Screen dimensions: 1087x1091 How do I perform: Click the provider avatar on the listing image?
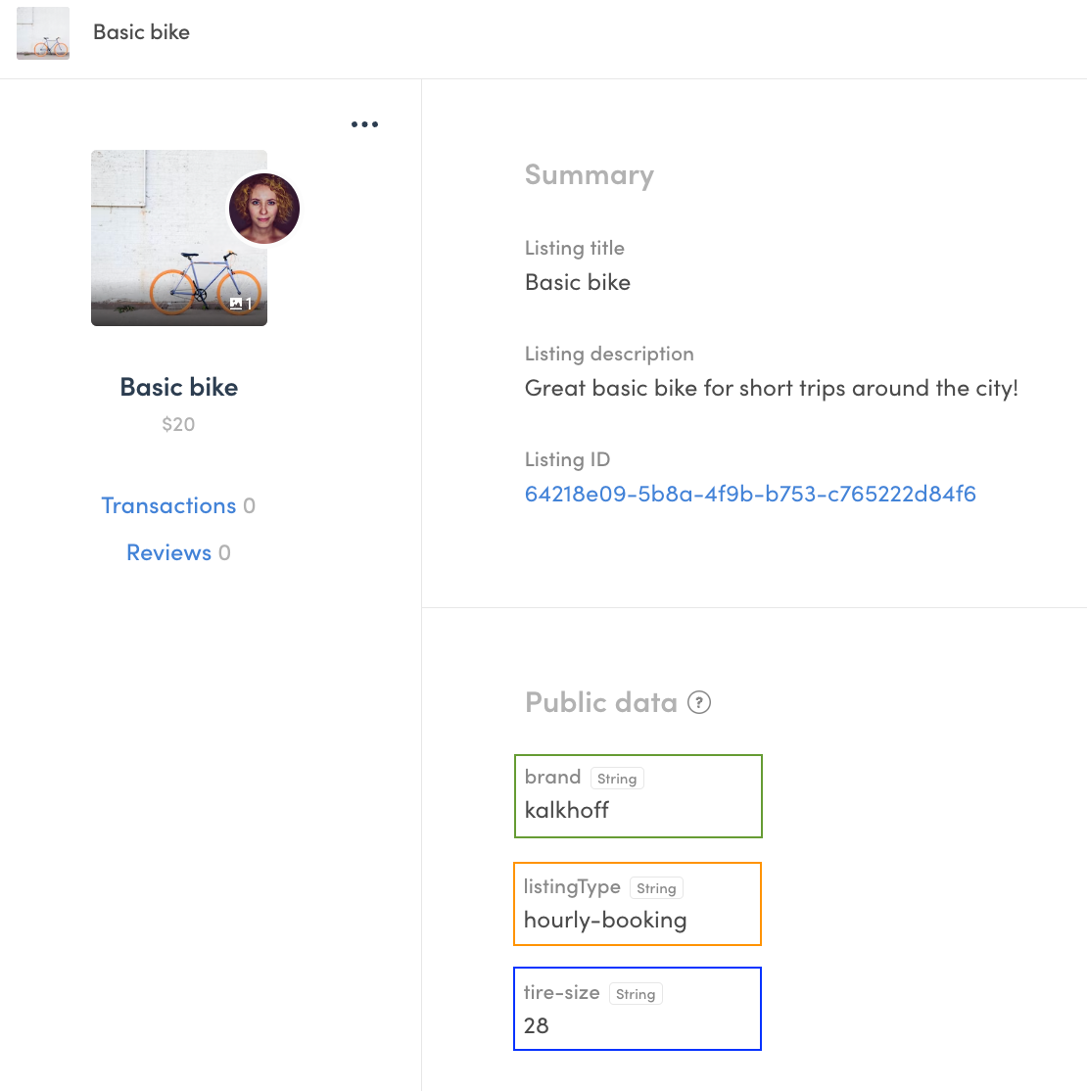coord(264,208)
